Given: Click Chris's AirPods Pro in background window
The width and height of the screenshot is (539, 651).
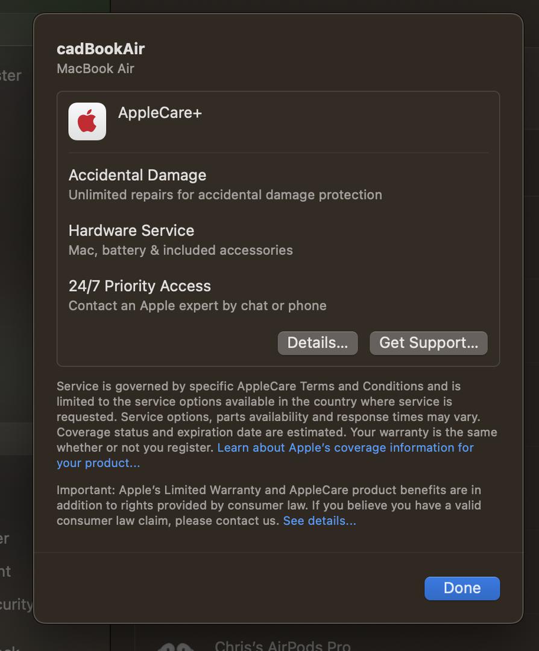Looking at the screenshot, I should (282, 645).
